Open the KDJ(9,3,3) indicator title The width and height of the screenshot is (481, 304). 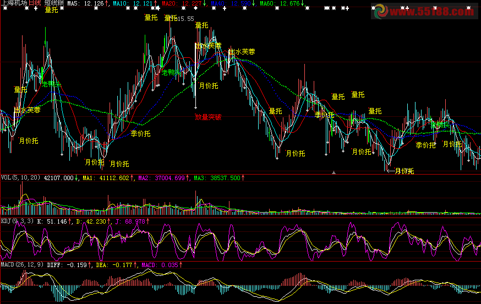(18, 221)
